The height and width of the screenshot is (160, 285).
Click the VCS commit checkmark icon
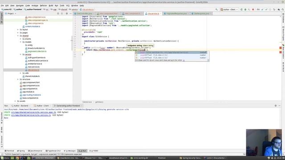point(266,9)
